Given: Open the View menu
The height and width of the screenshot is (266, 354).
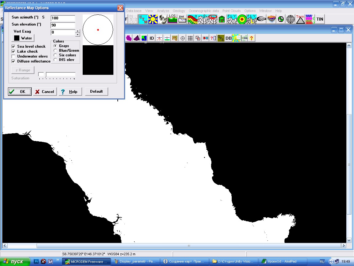Looking at the screenshot, I should coord(149,11).
